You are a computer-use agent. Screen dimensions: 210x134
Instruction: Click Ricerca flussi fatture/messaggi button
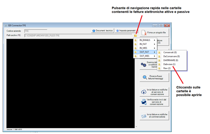point(154,77)
